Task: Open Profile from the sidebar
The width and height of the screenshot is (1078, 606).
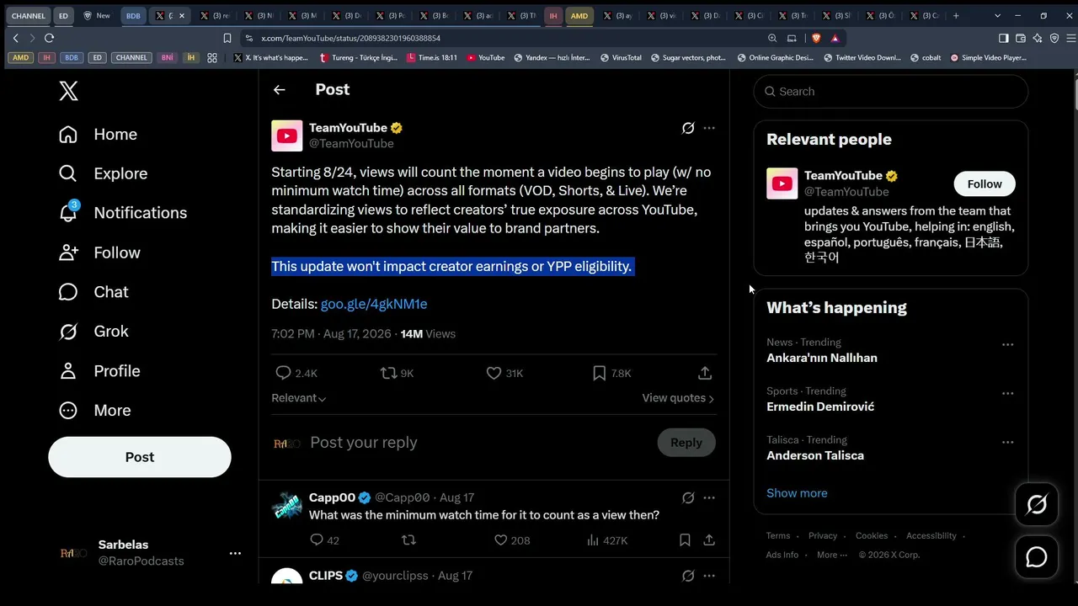Action: click(x=99, y=371)
